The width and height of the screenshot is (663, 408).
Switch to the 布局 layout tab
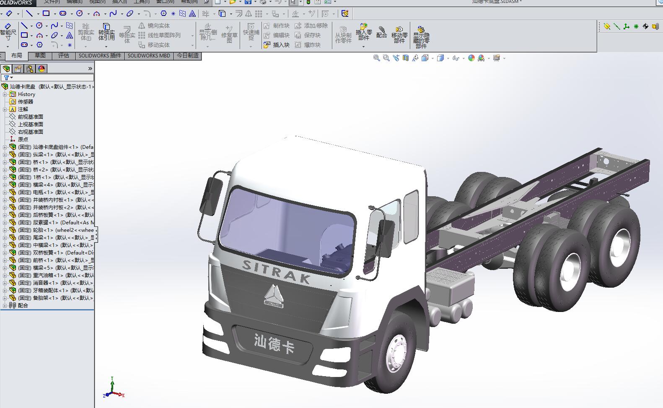[x=16, y=56]
